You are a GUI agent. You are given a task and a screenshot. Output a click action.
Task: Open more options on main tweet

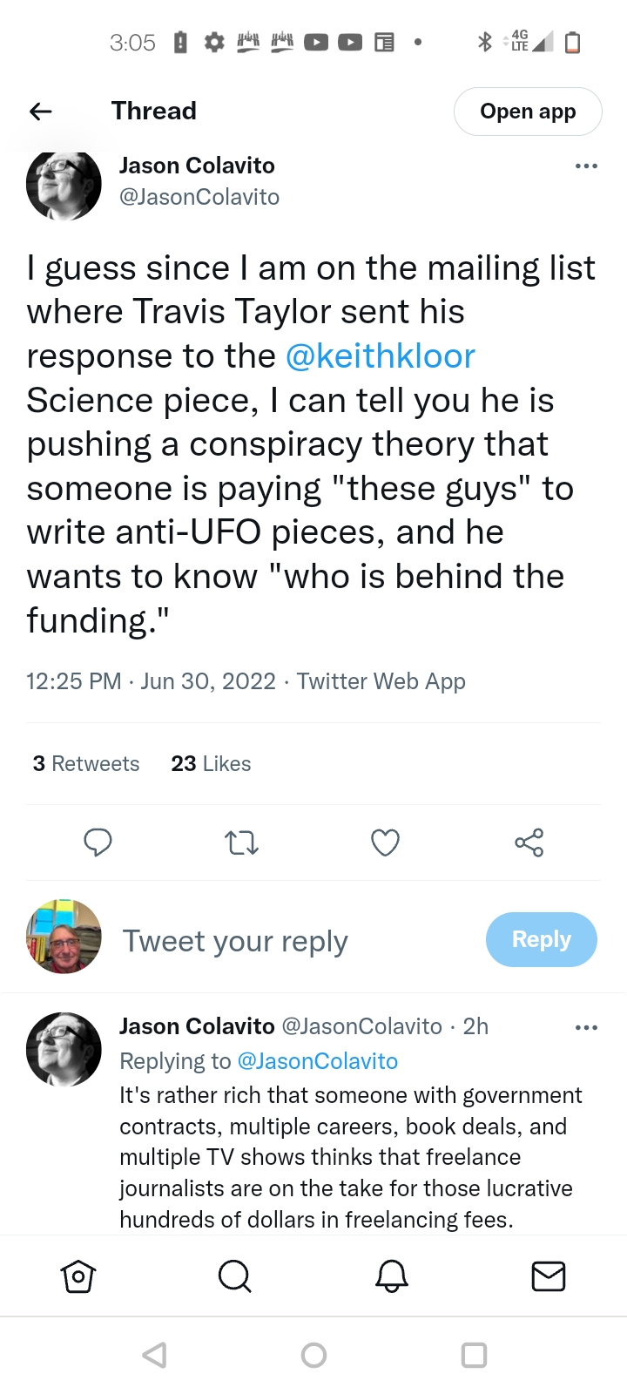586,166
